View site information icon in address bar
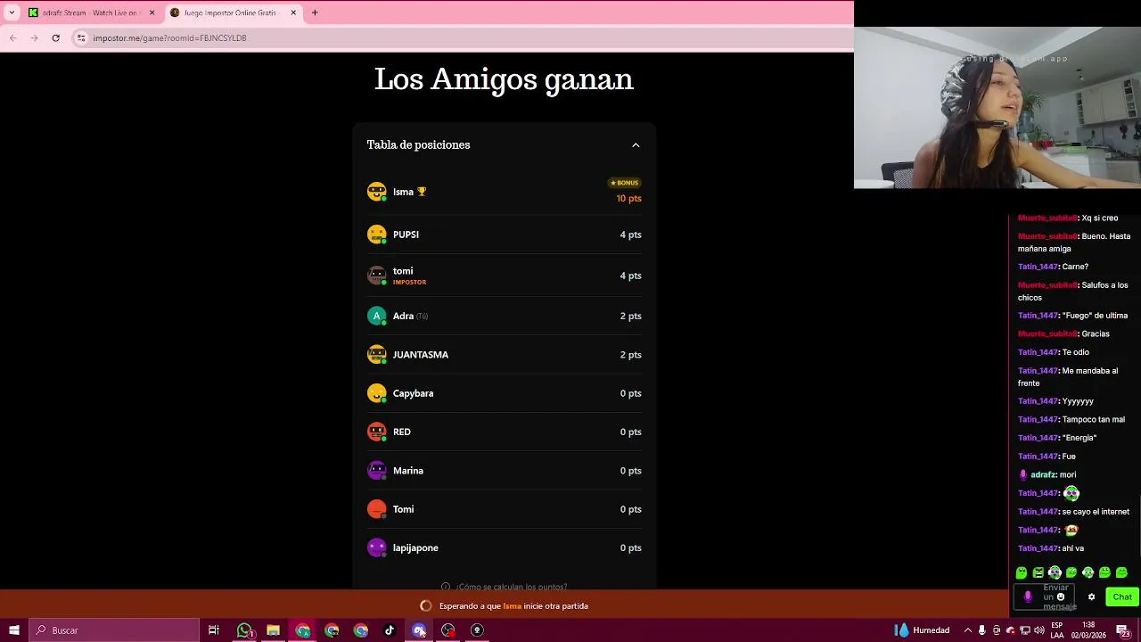This screenshot has width=1141, height=642. pyautogui.click(x=81, y=37)
